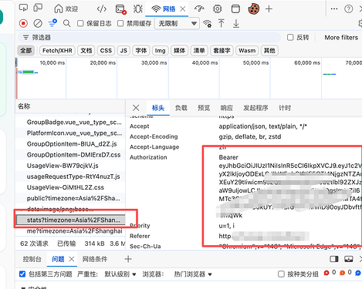362x289 pixels.
Task: Switch to the Initiator (发起程序) tab
Action: click(255, 108)
